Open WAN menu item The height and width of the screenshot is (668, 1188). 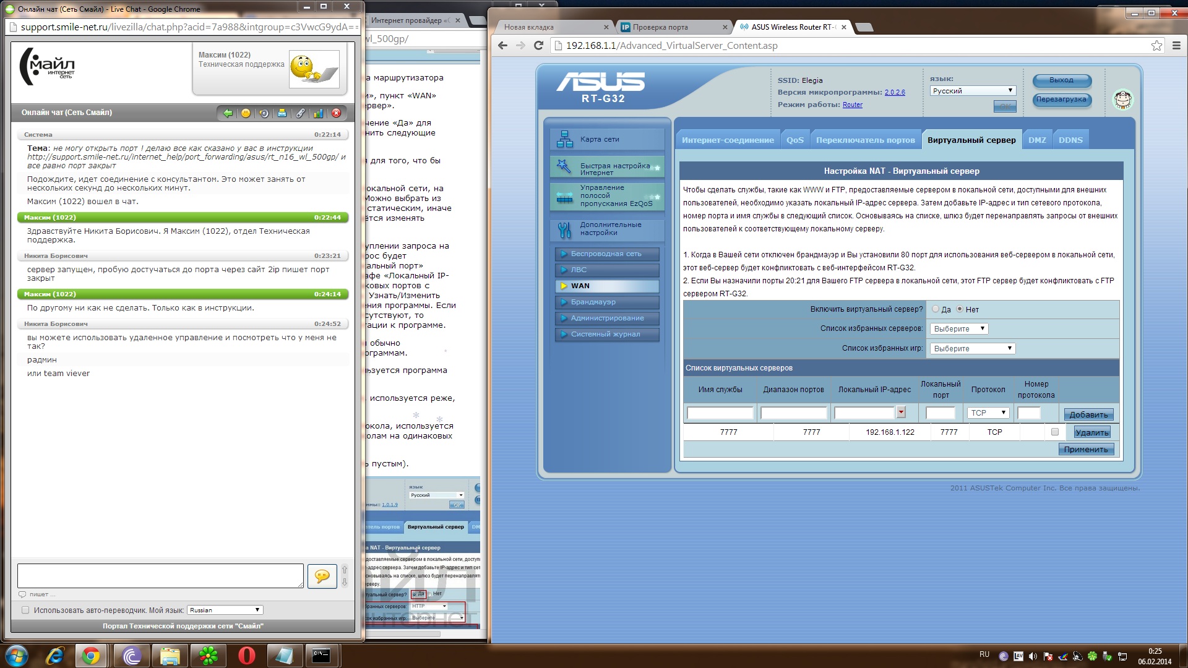[607, 286]
